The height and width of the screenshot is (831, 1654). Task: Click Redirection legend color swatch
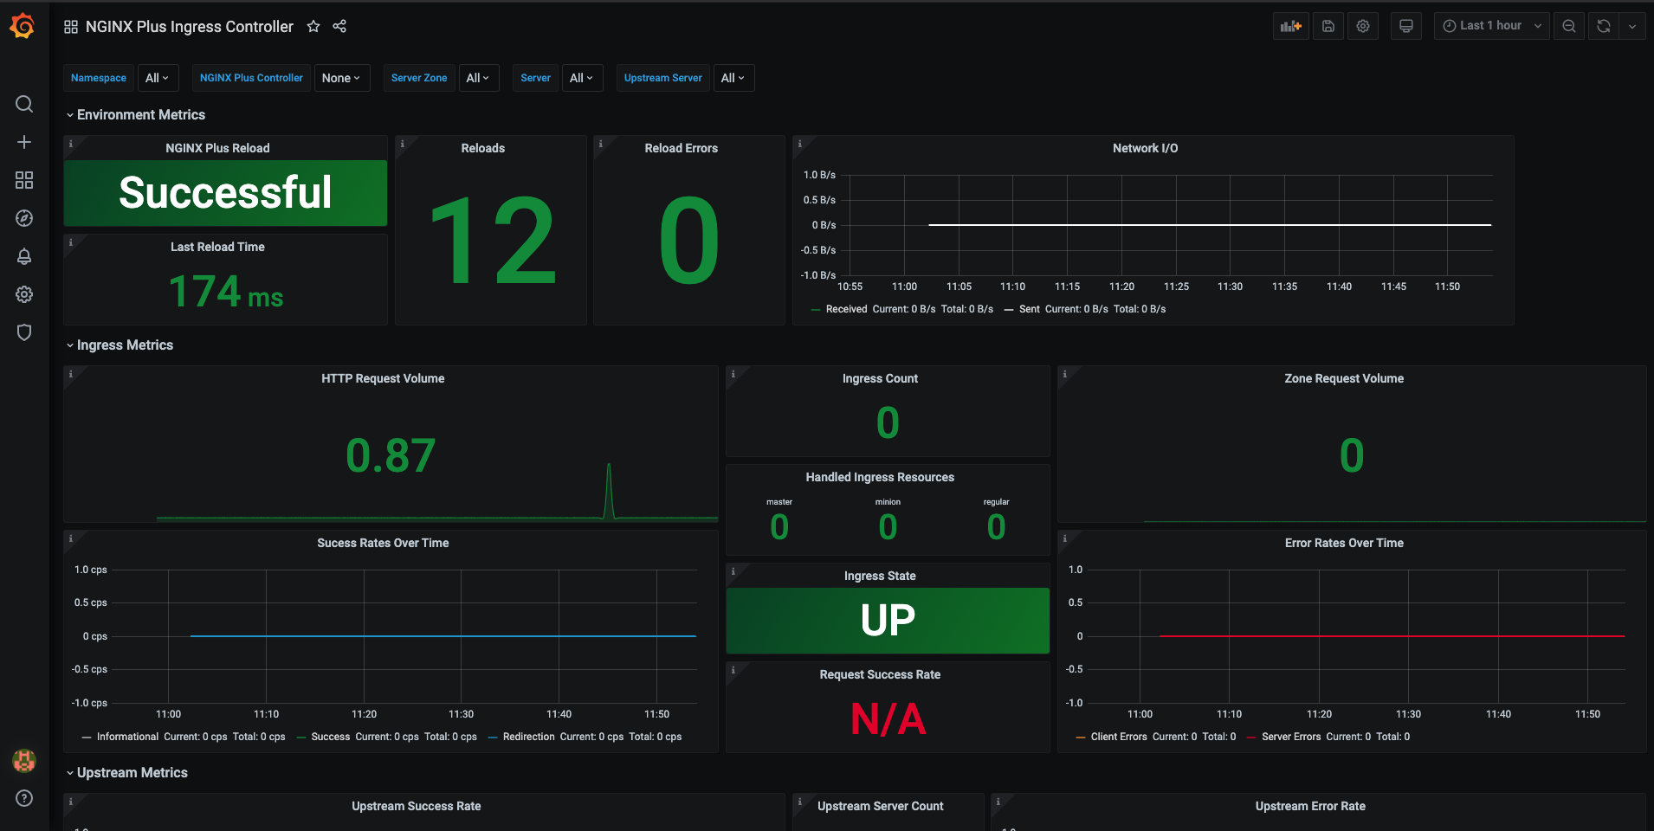click(493, 737)
